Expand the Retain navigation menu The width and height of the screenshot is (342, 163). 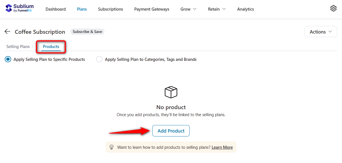pyautogui.click(x=217, y=9)
